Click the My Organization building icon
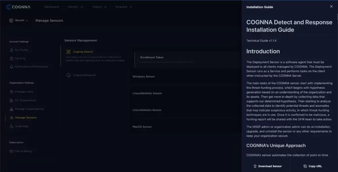The height and width of the screenshot is (172, 338). (12, 100)
